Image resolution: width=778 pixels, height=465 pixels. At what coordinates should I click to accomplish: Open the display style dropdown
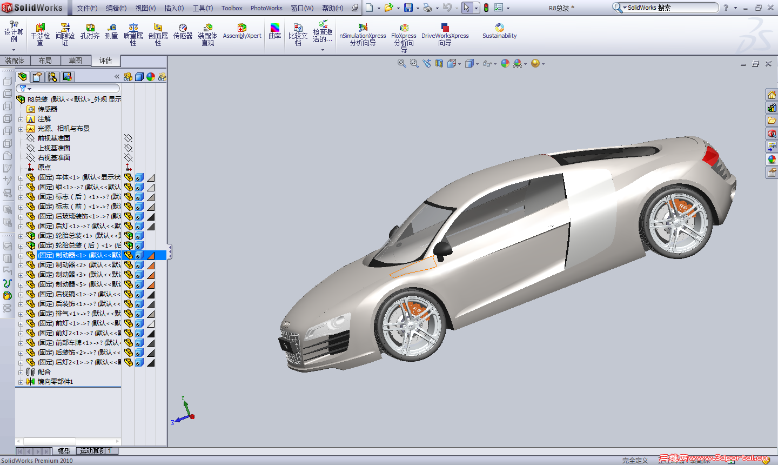(477, 64)
